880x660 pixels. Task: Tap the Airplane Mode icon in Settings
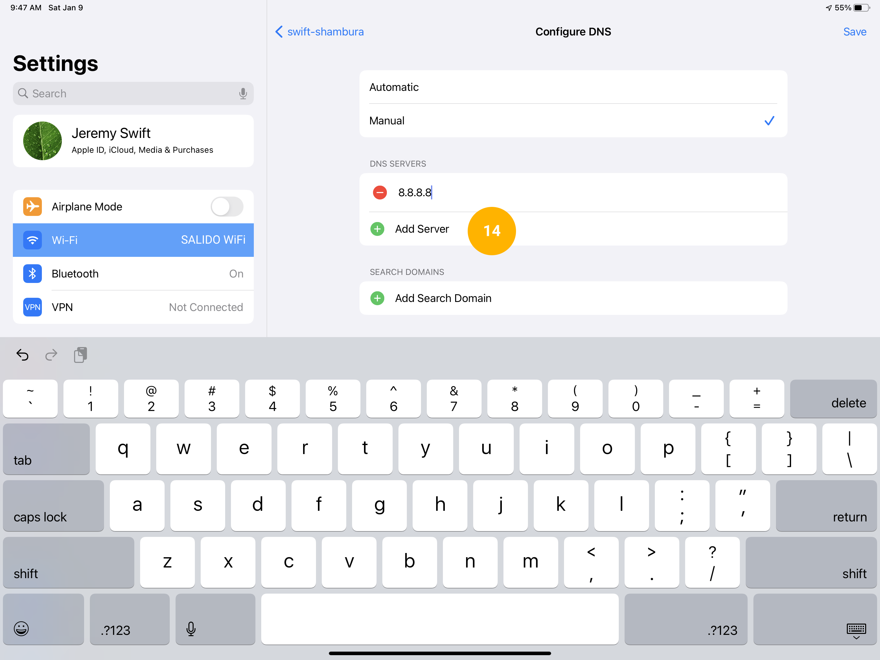(32, 206)
